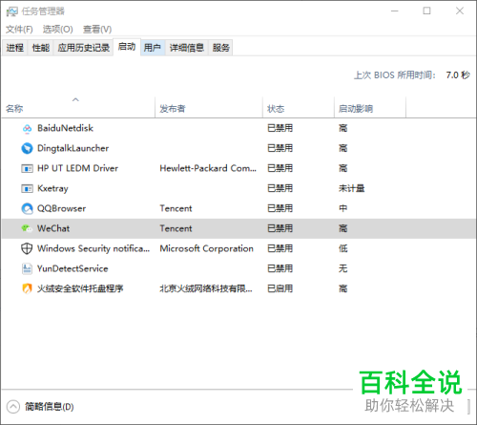
Task: Click 已禁用 status in BaiduNetdisk row
Action: (x=280, y=128)
